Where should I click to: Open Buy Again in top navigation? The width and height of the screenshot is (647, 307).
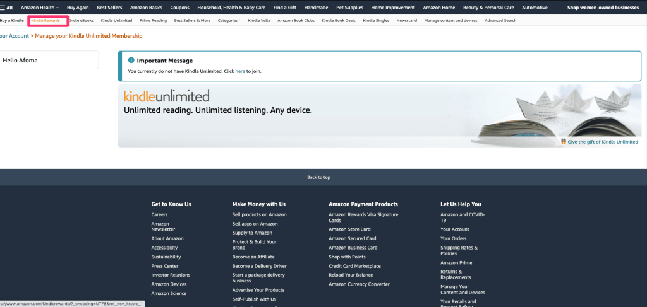[78, 8]
